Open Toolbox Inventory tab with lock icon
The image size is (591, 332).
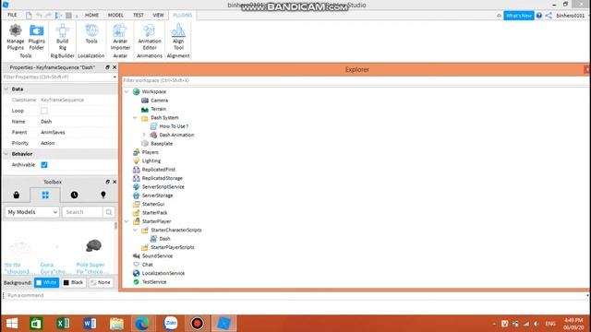pos(17,195)
